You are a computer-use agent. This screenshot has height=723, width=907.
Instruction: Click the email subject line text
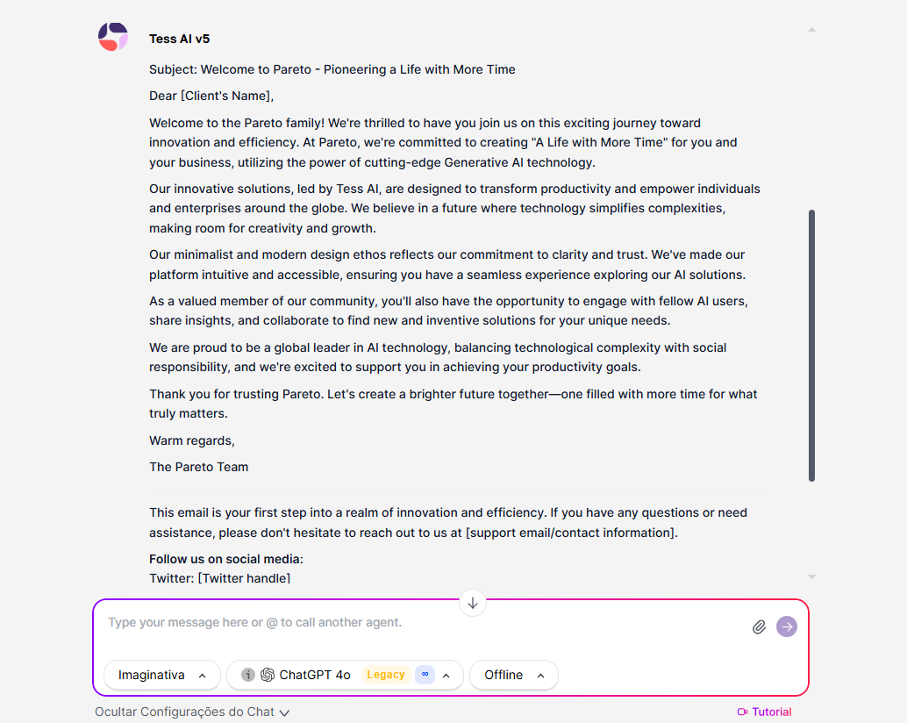tap(332, 69)
